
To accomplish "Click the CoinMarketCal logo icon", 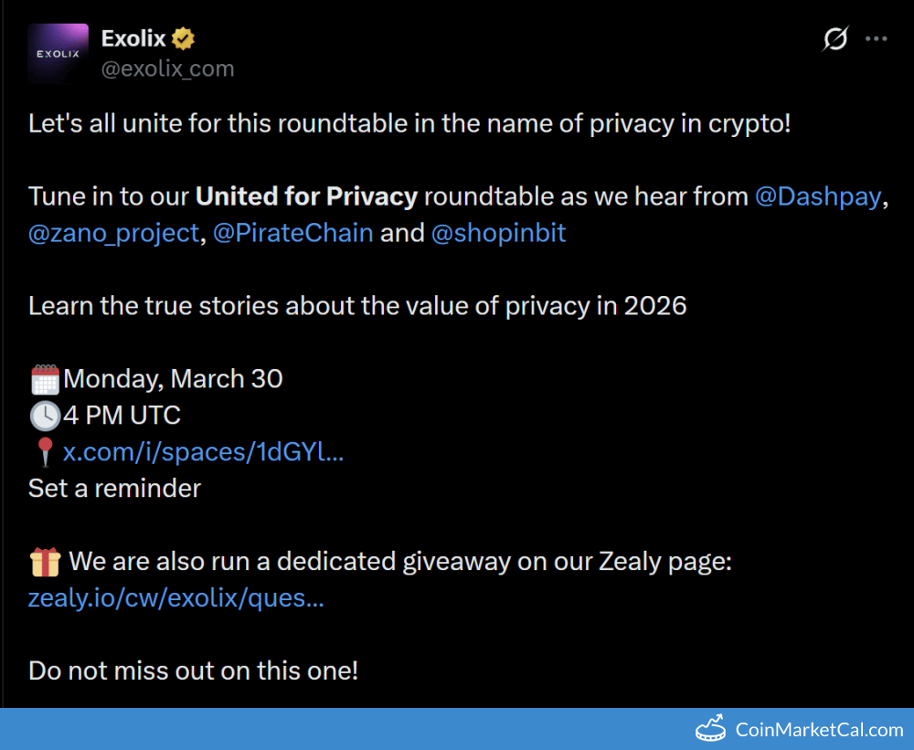I will click(711, 730).
